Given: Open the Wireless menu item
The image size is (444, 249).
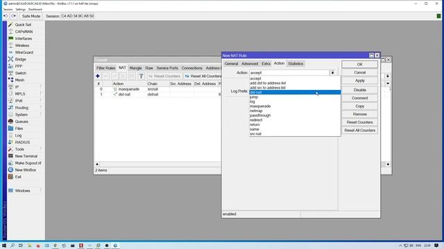Looking at the screenshot, I should pos(22,46).
